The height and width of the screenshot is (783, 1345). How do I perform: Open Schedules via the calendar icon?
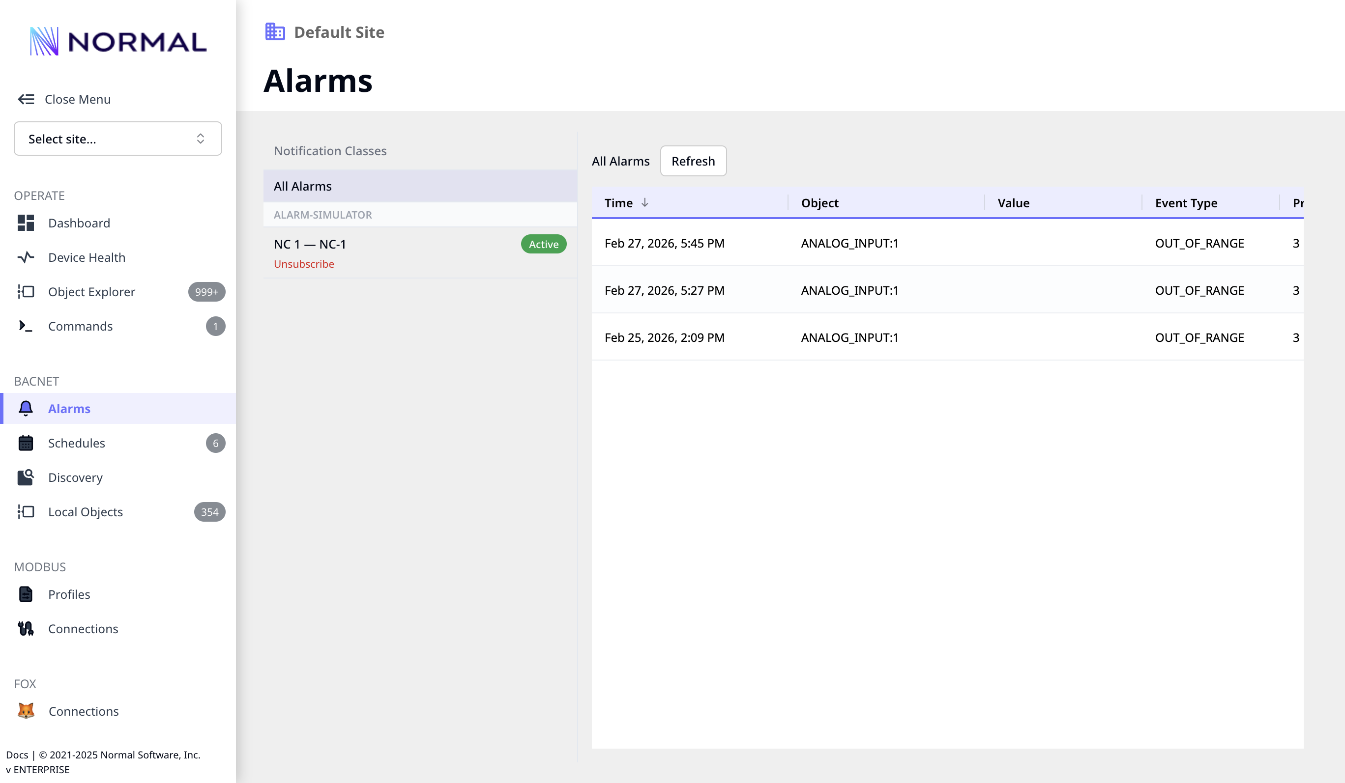pos(26,443)
